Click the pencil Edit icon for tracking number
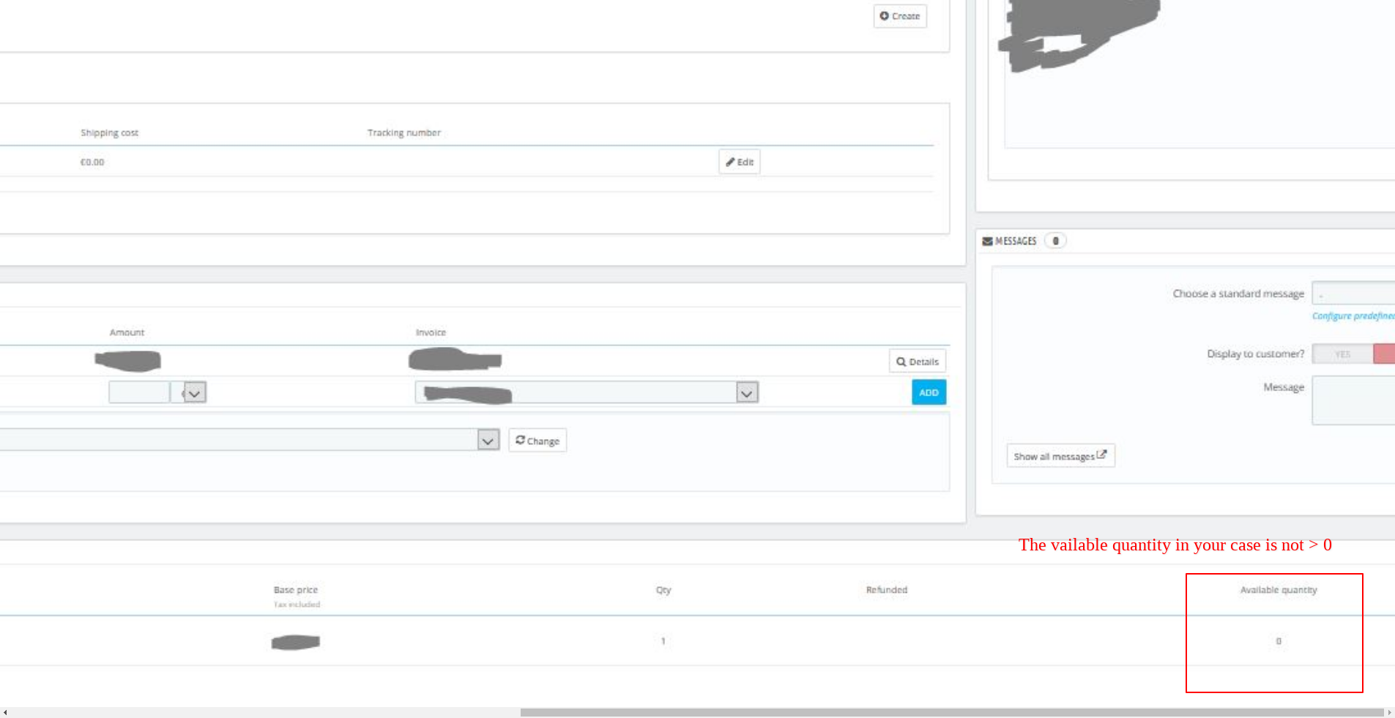 coord(731,162)
